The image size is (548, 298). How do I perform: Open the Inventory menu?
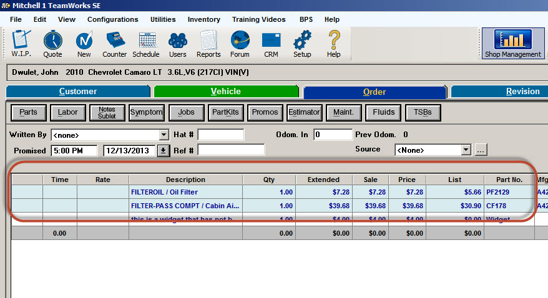tap(203, 19)
